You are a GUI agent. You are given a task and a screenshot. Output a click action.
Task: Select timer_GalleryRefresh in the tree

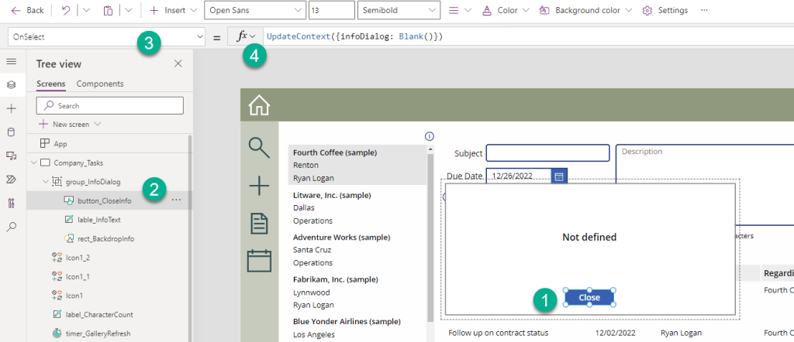(98, 333)
